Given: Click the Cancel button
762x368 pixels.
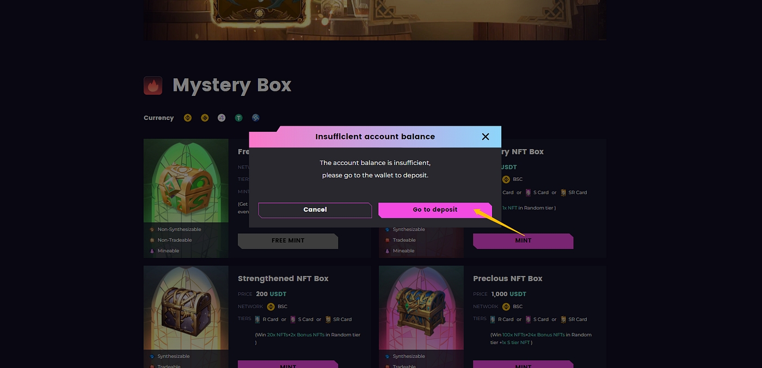Looking at the screenshot, I should 315,210.
